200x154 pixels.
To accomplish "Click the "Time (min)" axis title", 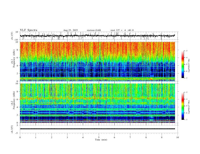I will point(101,140).
